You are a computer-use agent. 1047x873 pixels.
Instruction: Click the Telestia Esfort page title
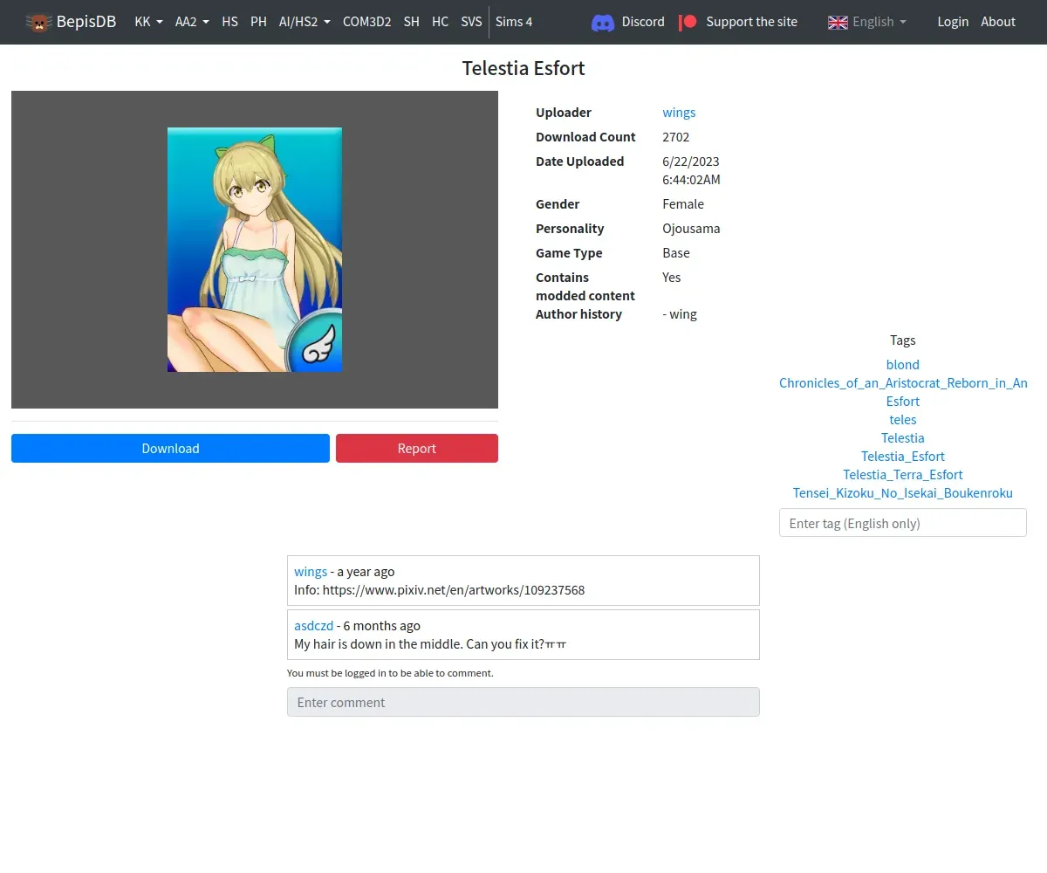tap(523, 68)
